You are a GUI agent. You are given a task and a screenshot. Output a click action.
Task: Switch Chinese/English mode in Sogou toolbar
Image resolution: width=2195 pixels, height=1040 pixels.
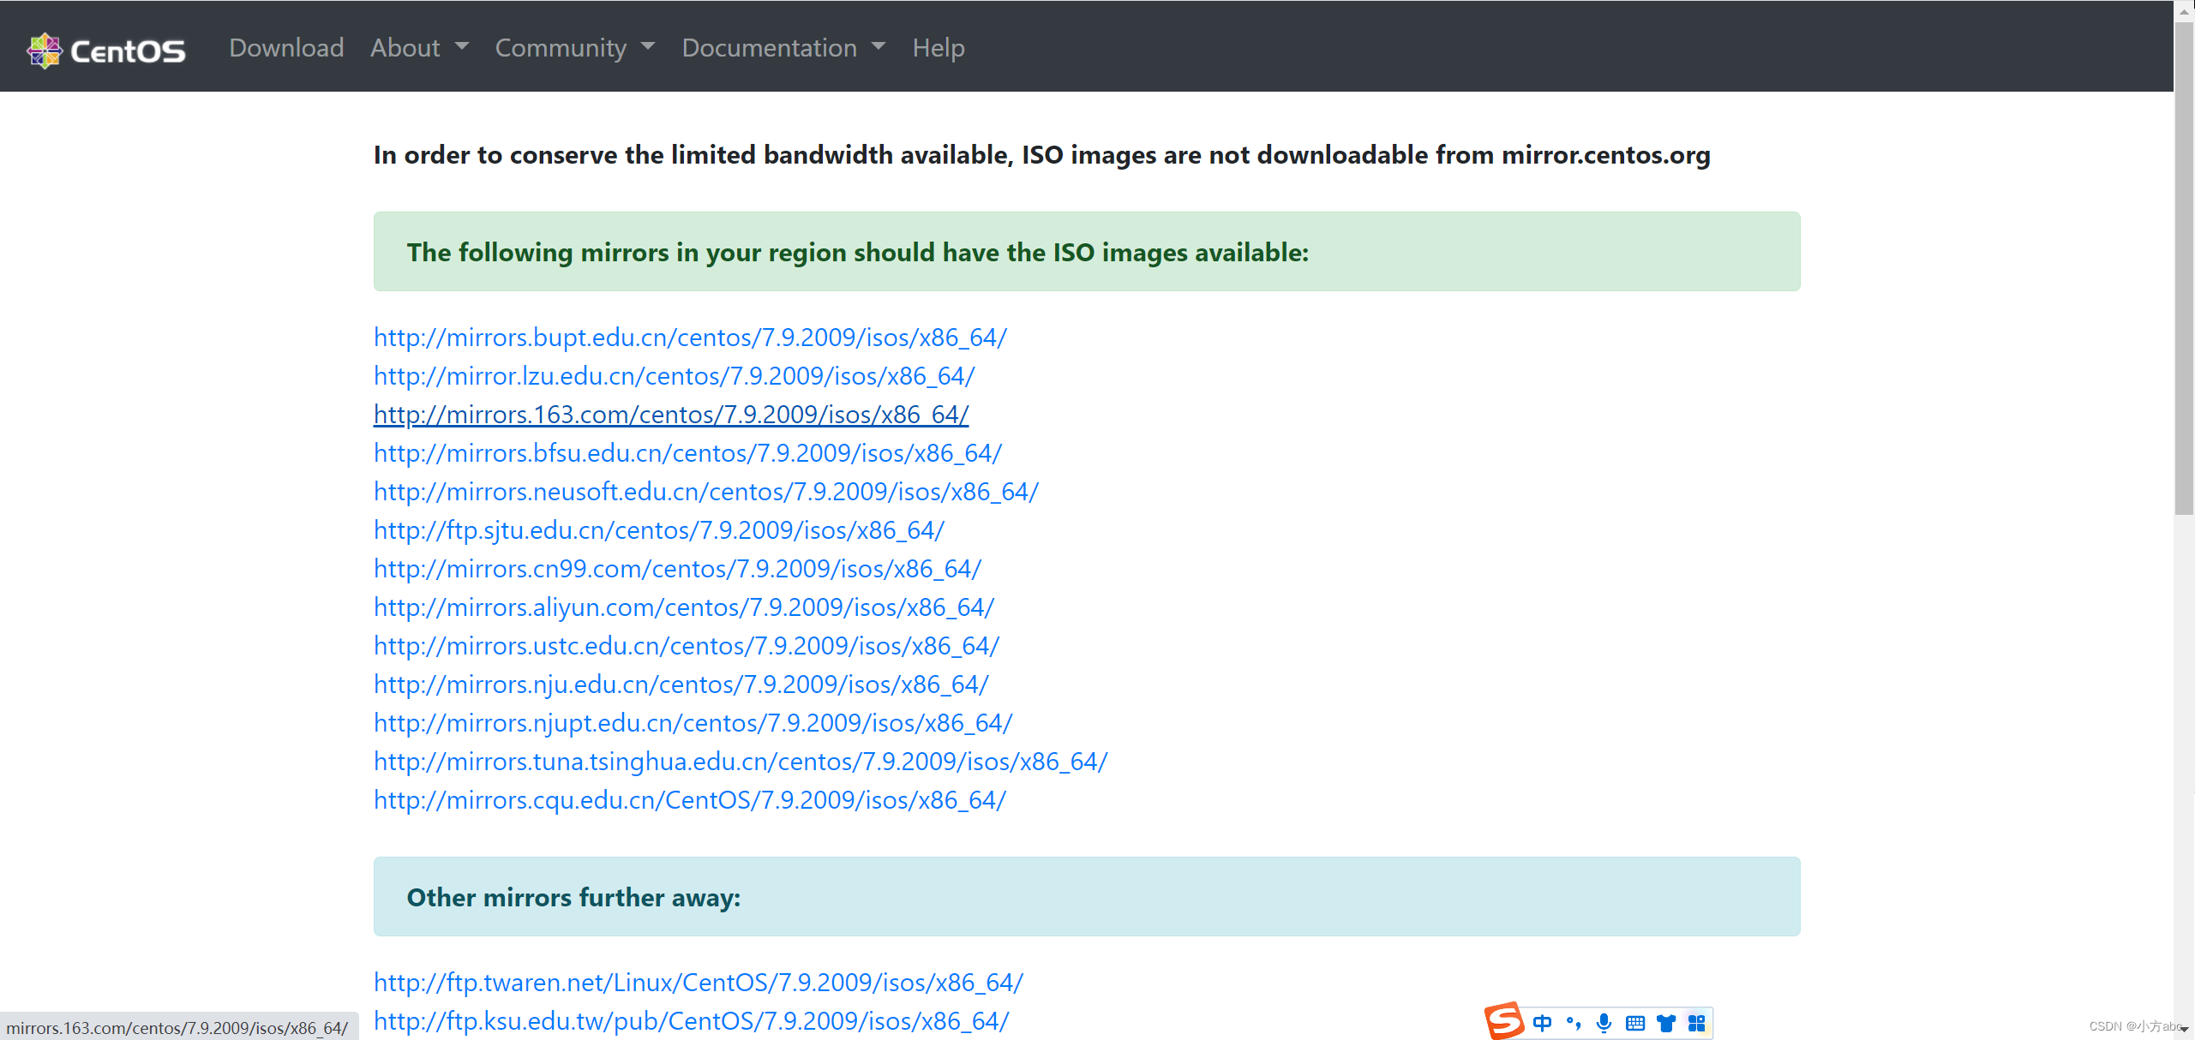pos(1542,1023)
